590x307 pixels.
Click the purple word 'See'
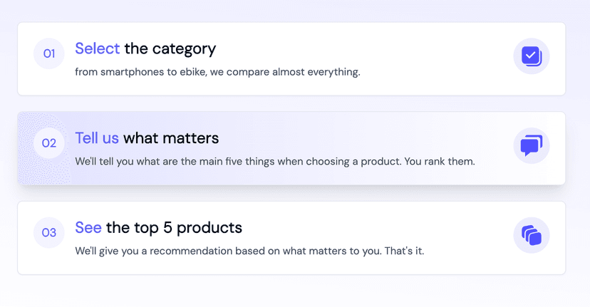click(x=88, y=227)
